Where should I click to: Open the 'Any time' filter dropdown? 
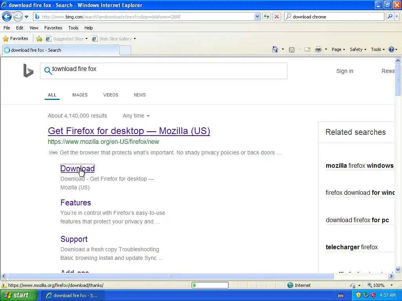pyautogui.click(x=136, y=116)
